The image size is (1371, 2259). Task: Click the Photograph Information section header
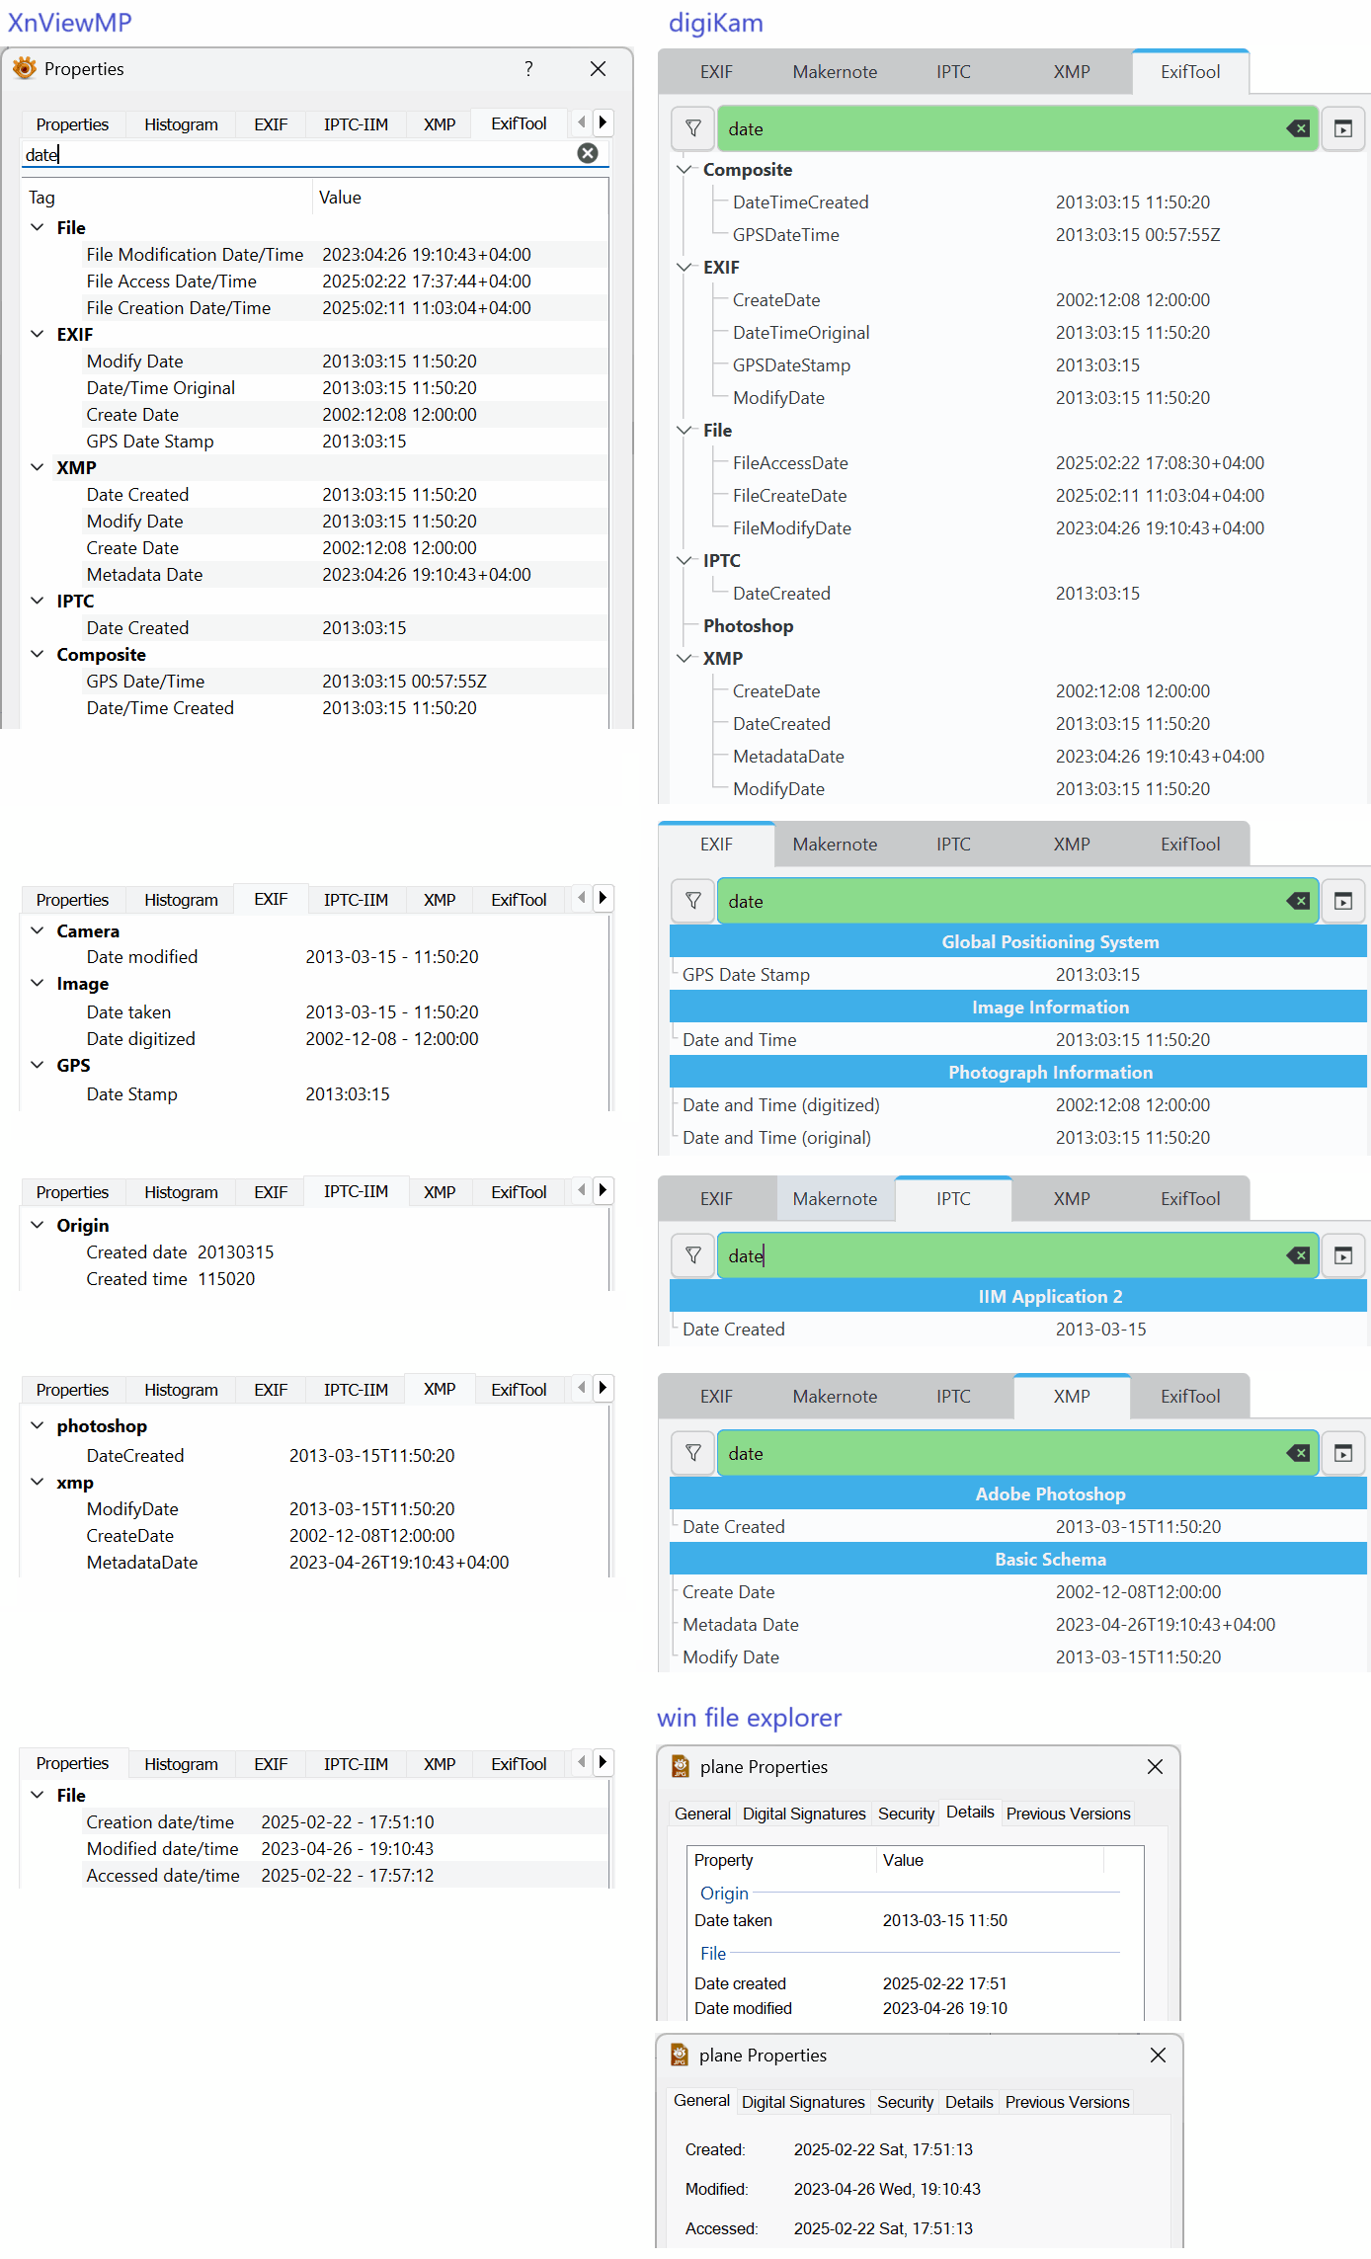pos(1018,1072)
